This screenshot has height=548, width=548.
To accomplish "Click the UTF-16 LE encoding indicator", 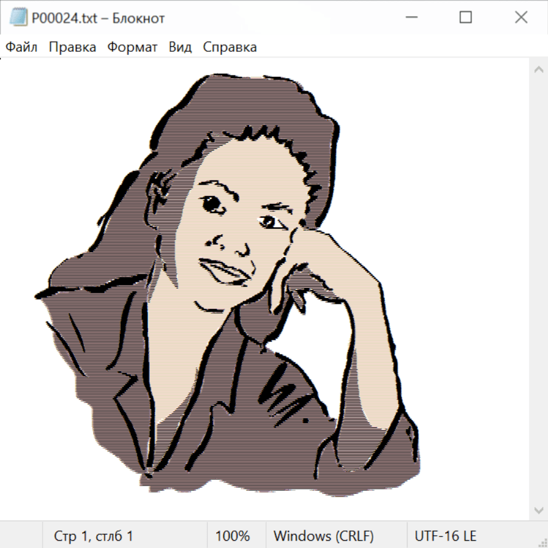I will tap(445, 536).
